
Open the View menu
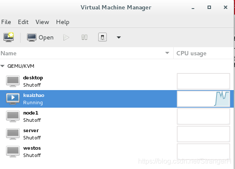(42, 22)
